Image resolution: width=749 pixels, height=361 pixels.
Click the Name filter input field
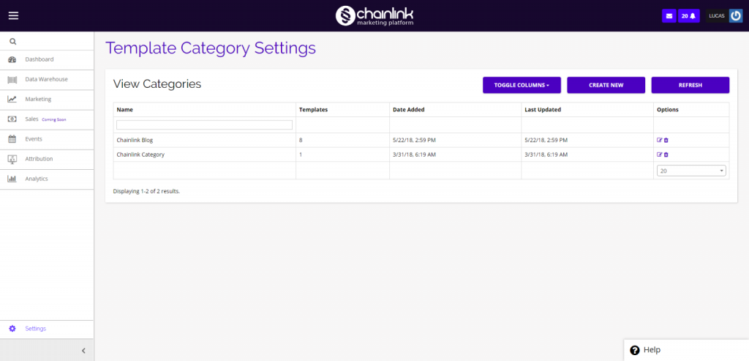coord(205,124)
